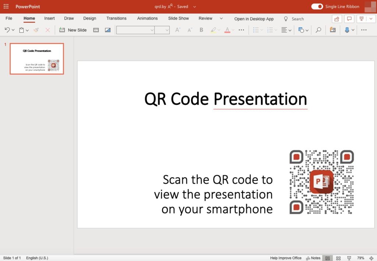Expand the alignment dropdown arrow
Image resolution: width=377 pixels, height=261 pixels.
point(290,30)
